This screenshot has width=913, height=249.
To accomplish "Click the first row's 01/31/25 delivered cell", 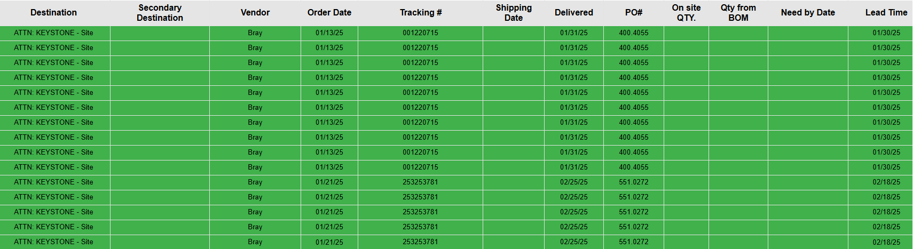I will [x=574, y=33].
